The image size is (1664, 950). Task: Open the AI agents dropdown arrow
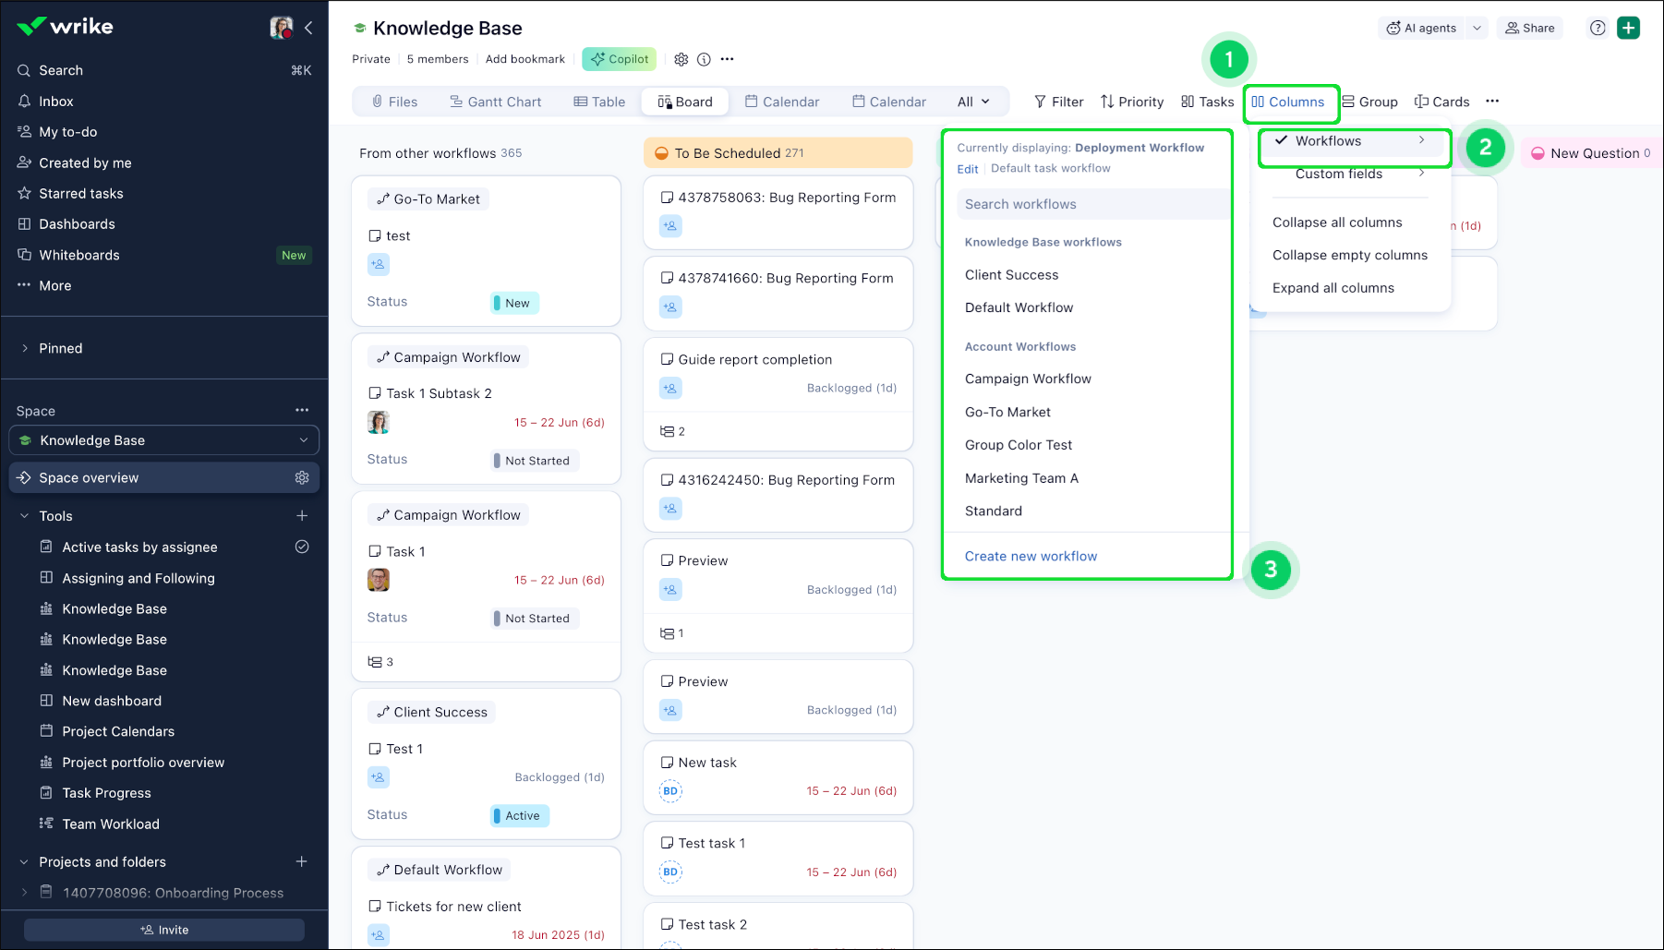click(1477, 28)
